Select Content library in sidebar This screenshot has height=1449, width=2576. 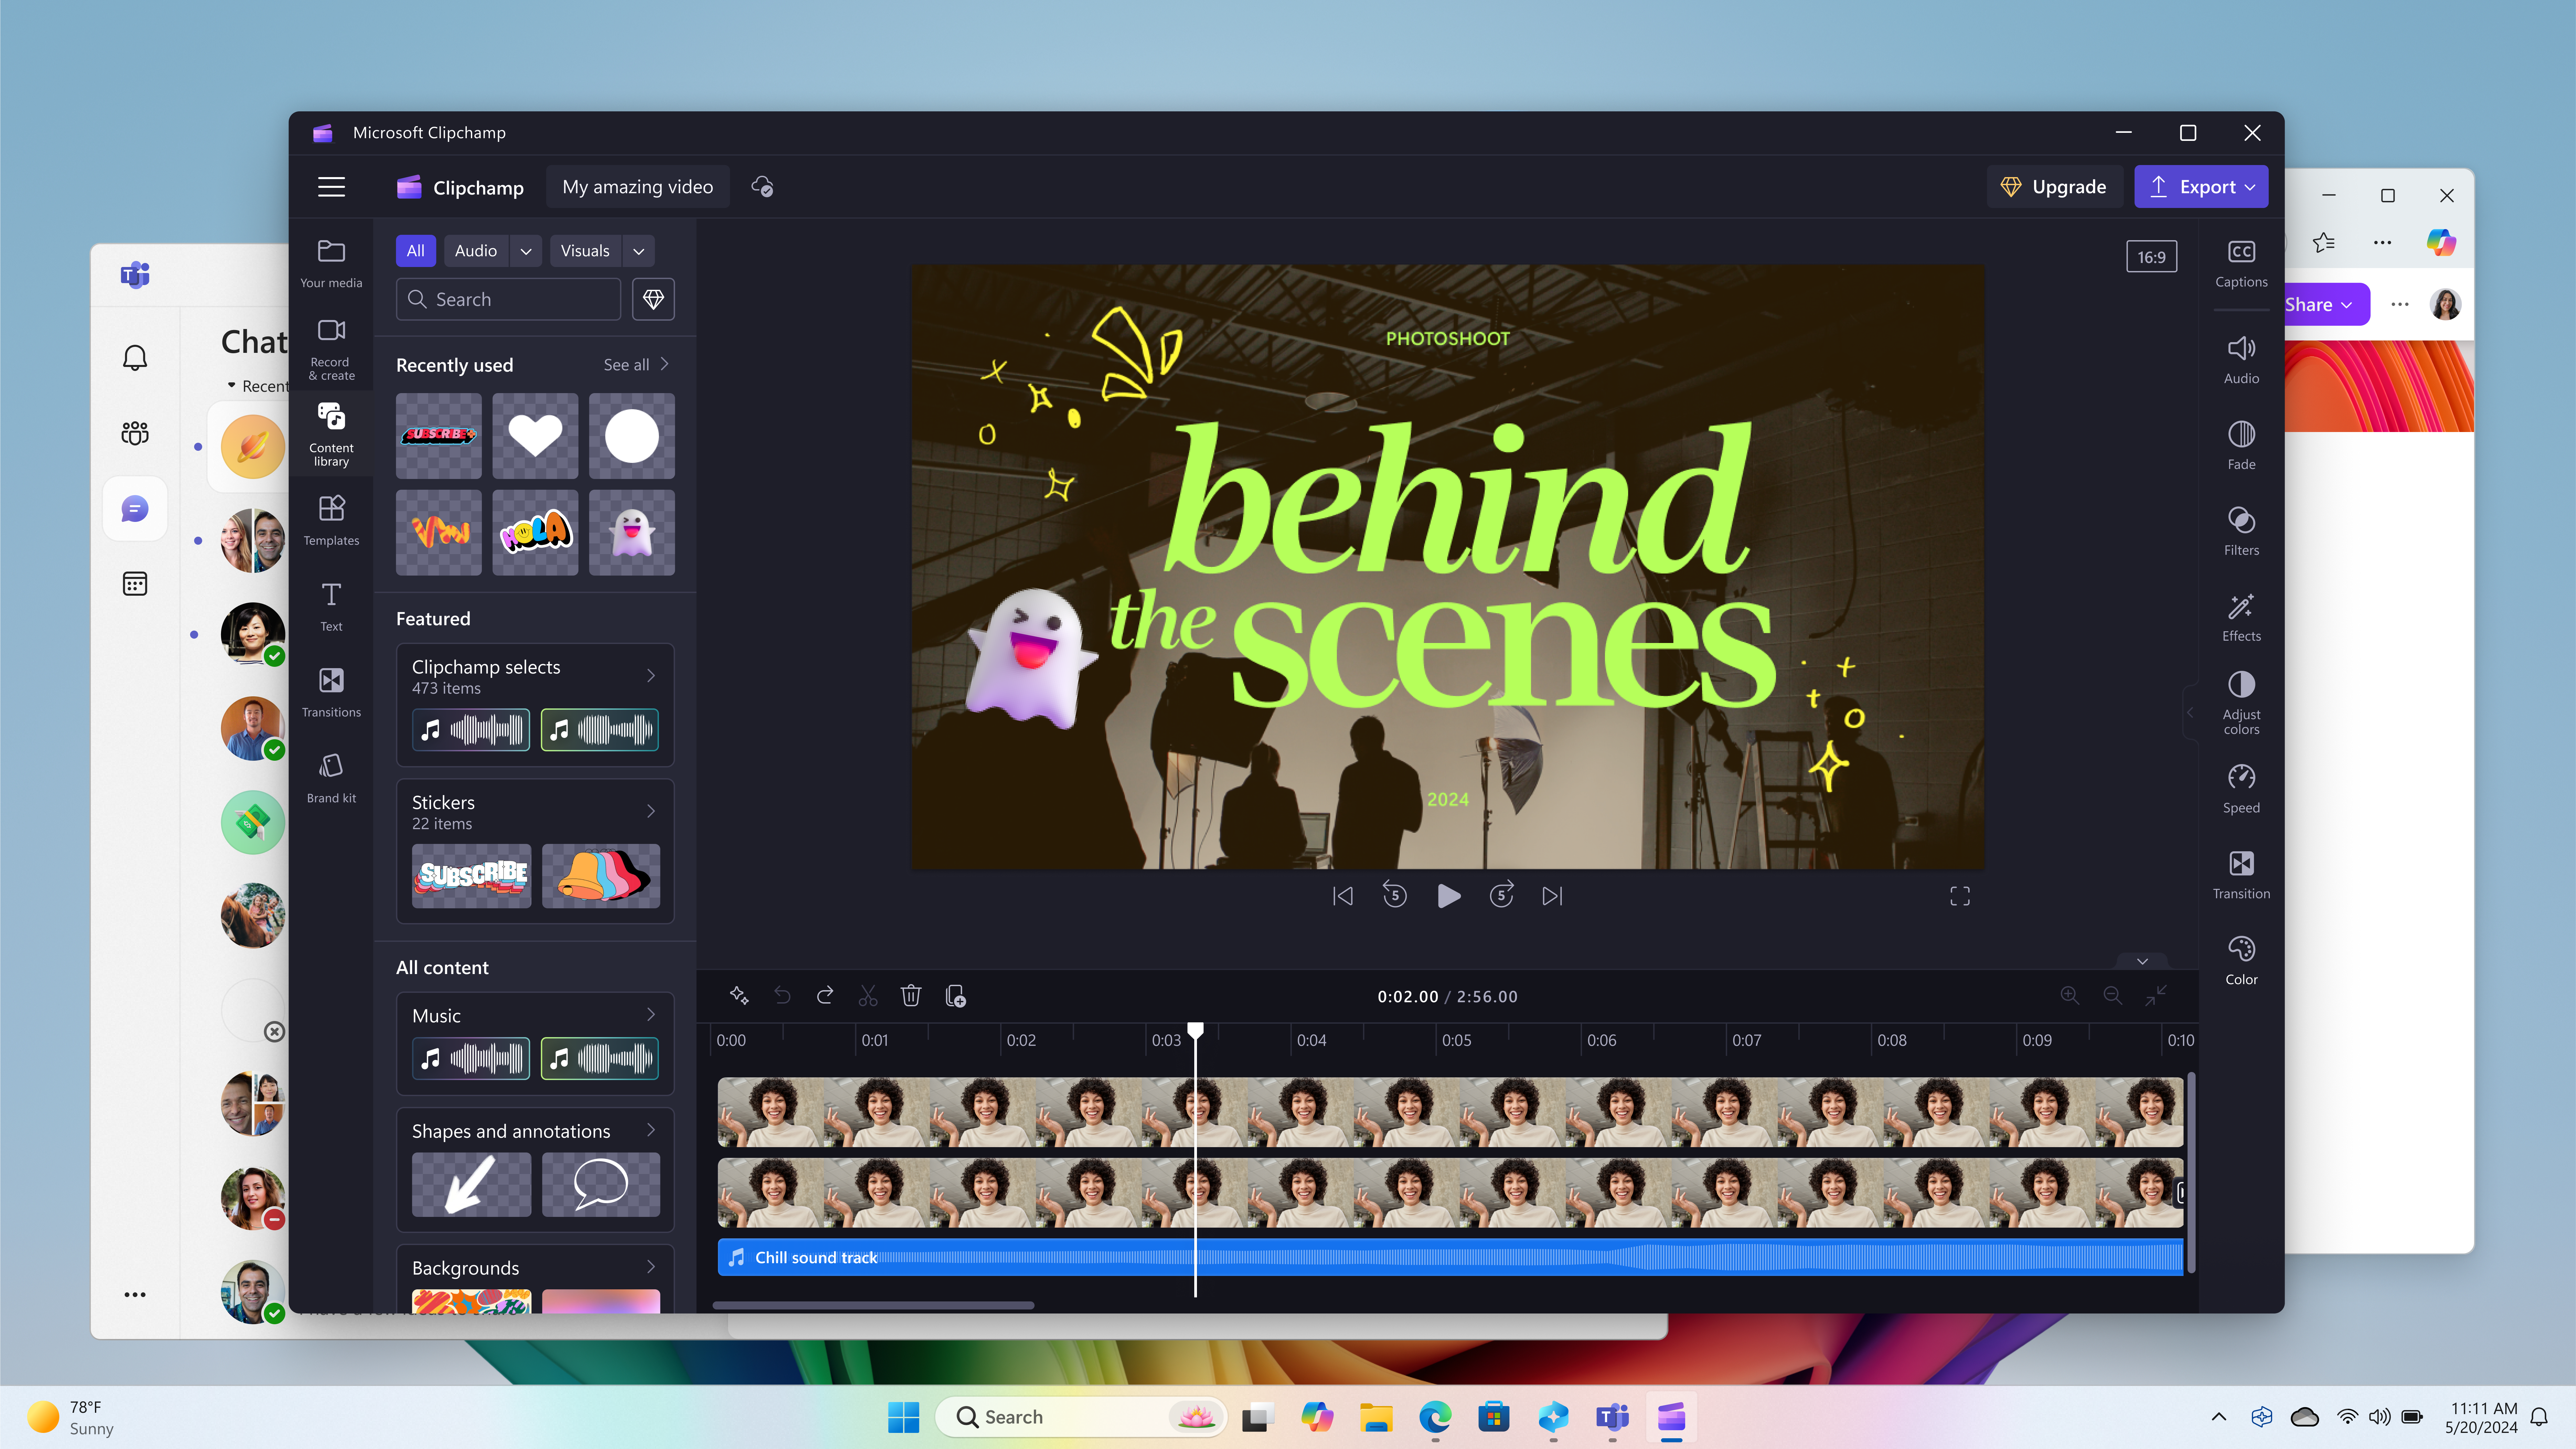(331, 434)
